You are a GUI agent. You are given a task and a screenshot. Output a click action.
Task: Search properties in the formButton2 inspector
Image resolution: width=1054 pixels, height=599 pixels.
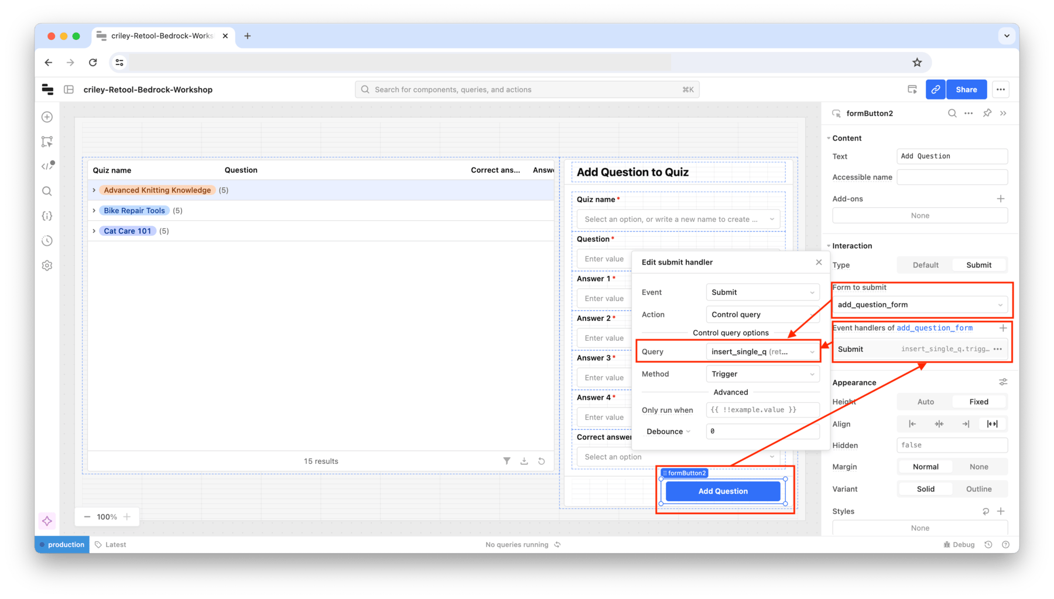(x=952, y=114)
